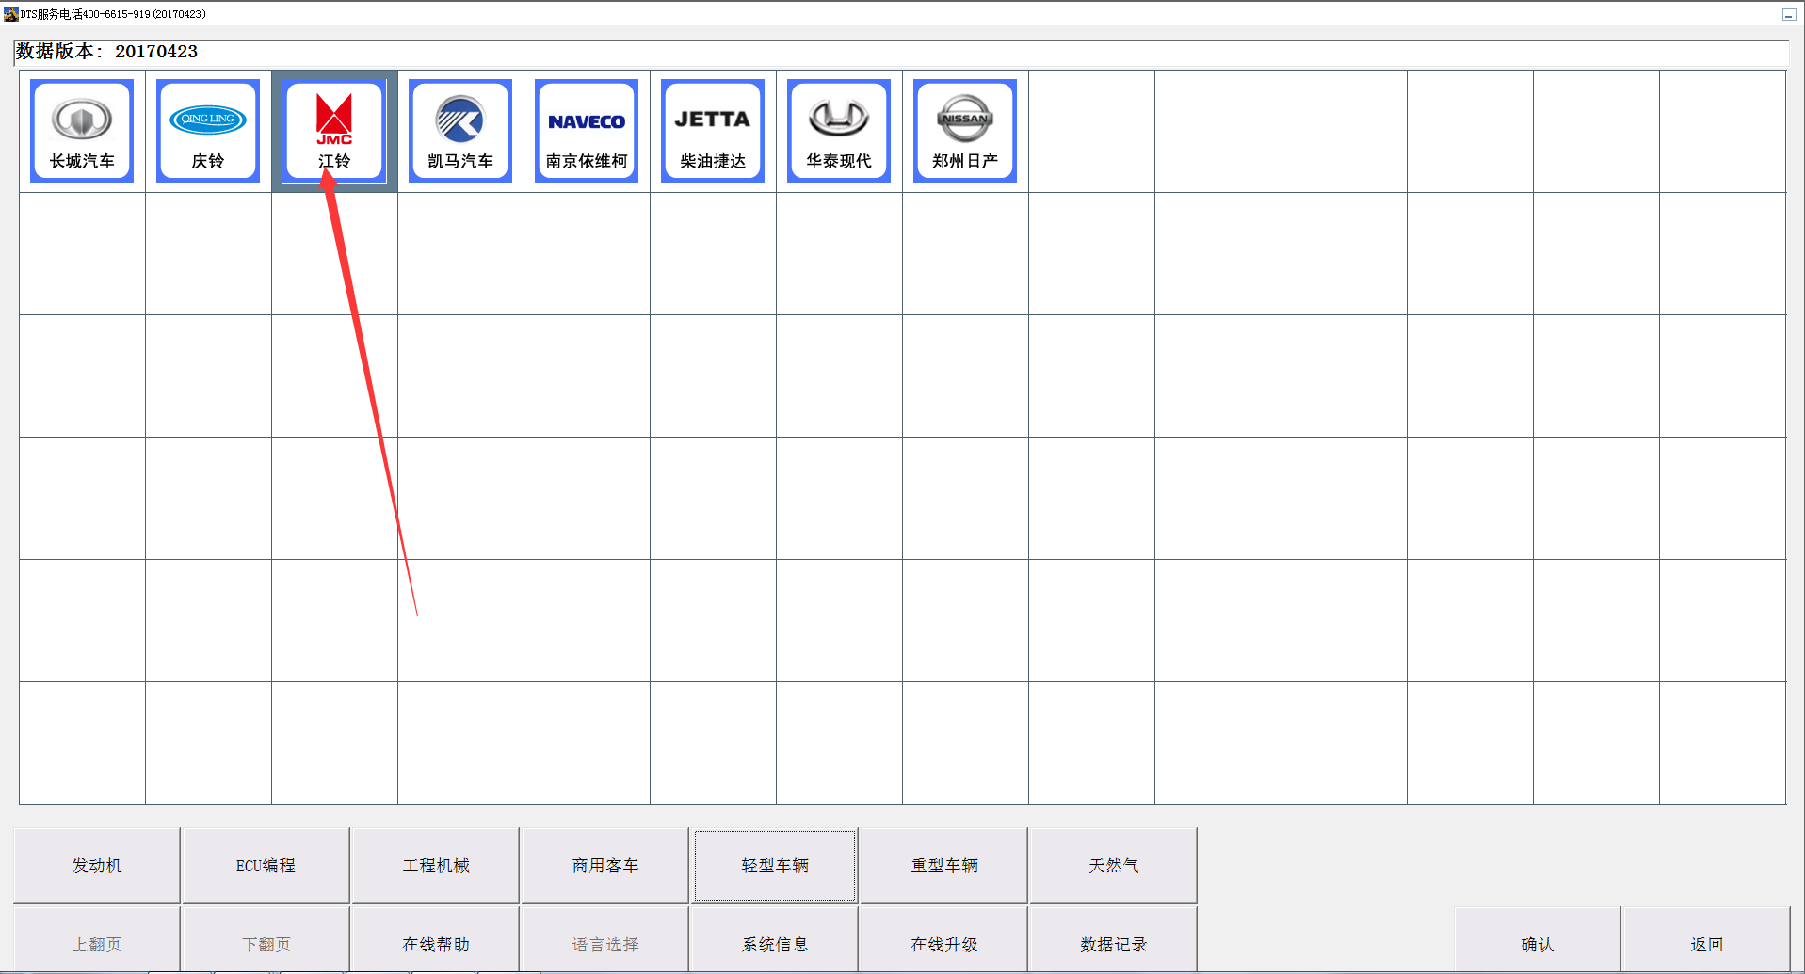Switch to 工程机械 category
The width and height of the screenshot is (1805, 974).
[x=436, y=866]
